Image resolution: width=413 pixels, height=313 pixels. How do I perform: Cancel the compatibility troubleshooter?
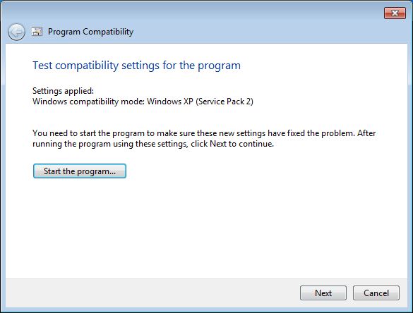coord(376,293)
